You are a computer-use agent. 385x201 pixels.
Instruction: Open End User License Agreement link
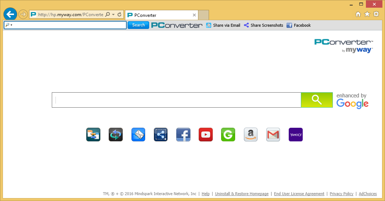299,194
